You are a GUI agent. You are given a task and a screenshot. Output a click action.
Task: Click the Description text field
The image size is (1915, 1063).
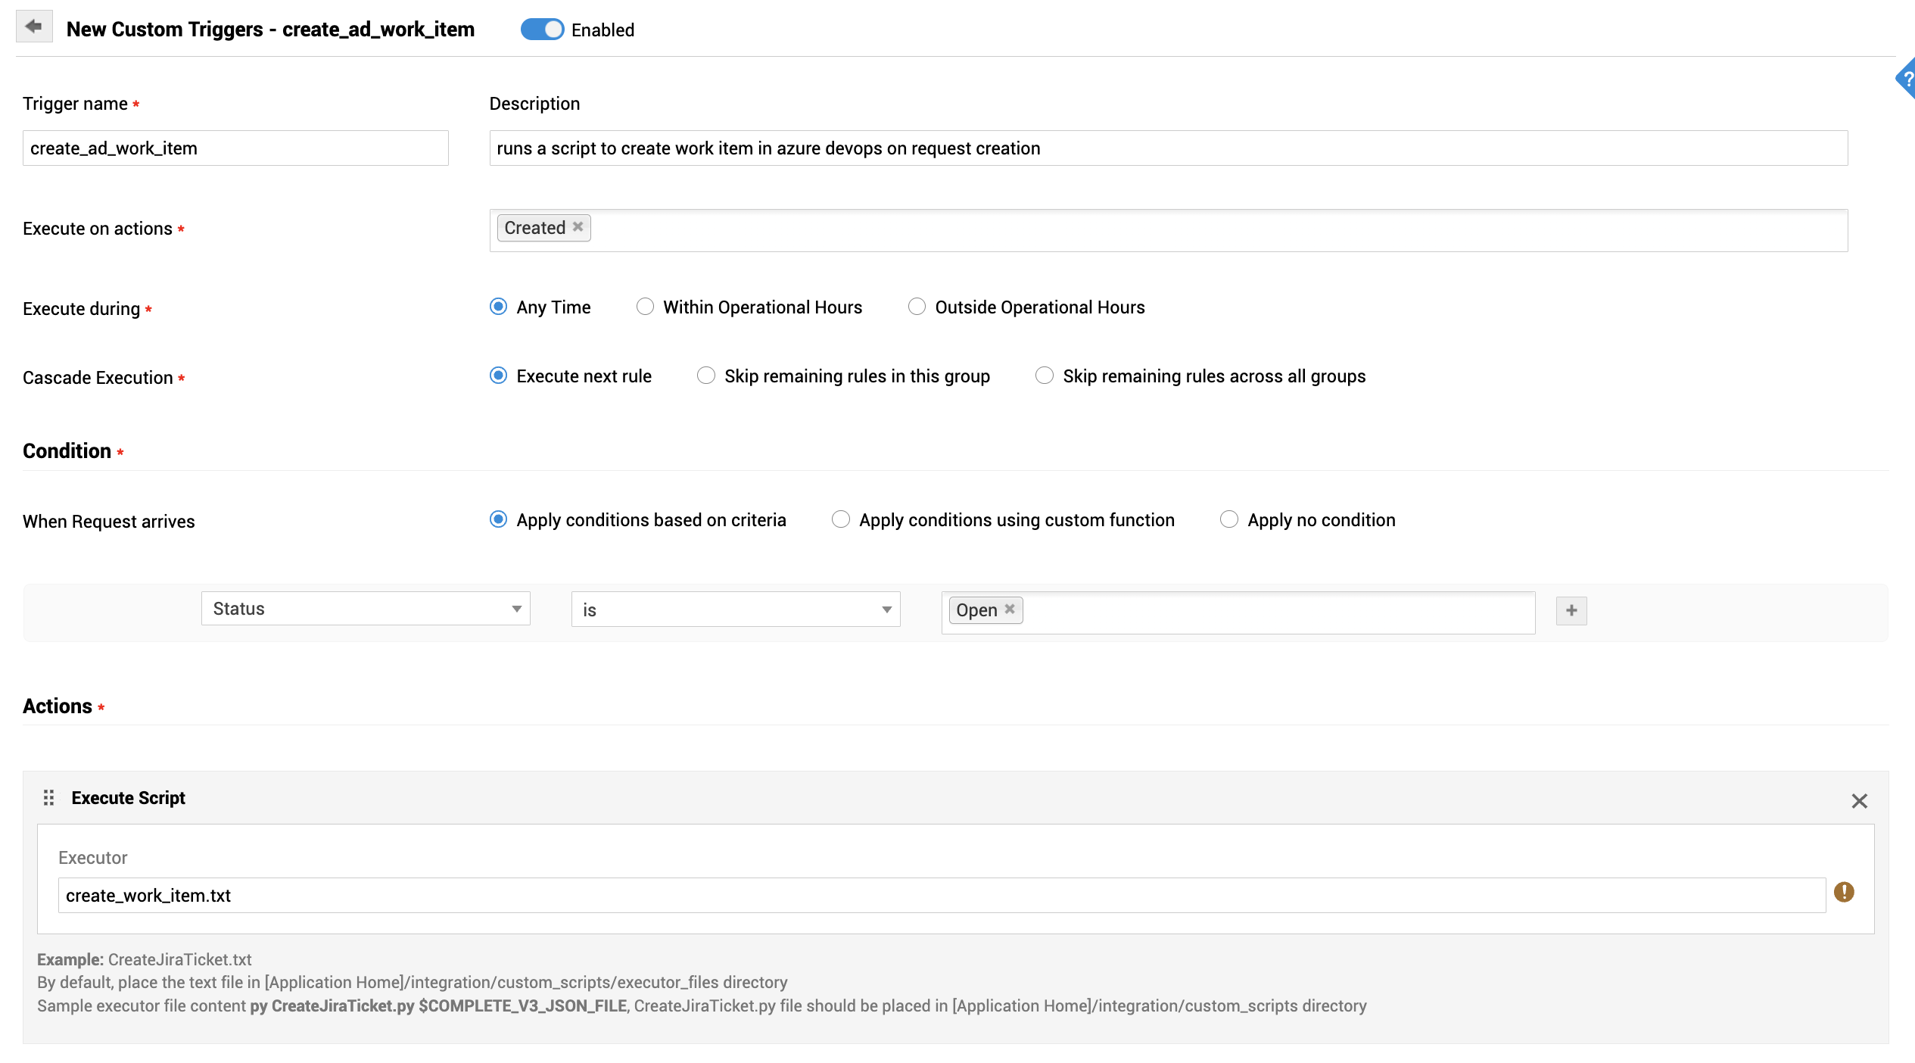[x=1168, y=148]
